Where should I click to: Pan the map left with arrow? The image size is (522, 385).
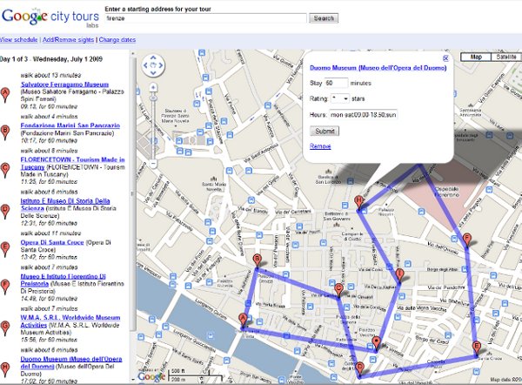click(x=145, y=65)
